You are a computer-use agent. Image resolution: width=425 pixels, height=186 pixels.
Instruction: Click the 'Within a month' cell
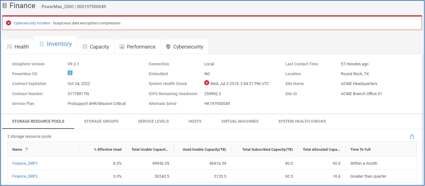364,164
